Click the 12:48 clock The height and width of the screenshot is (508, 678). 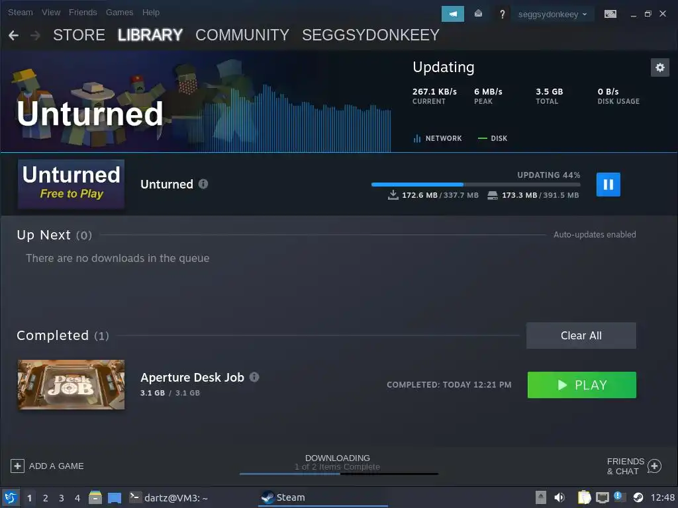pyautogui.click(x=663, y=497)
